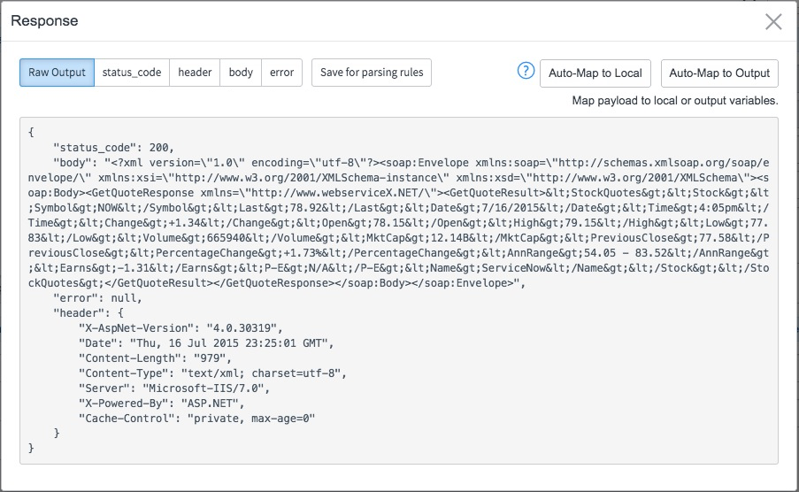Click the Map payload to local description text

674,101
